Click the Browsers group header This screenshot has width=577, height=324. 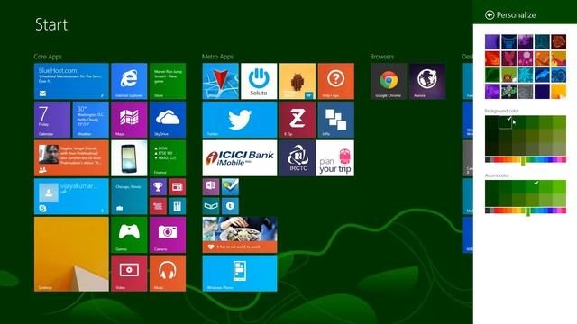pyautogui.click(x=382, y=57)
